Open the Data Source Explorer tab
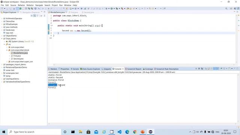 pos(90,69)
